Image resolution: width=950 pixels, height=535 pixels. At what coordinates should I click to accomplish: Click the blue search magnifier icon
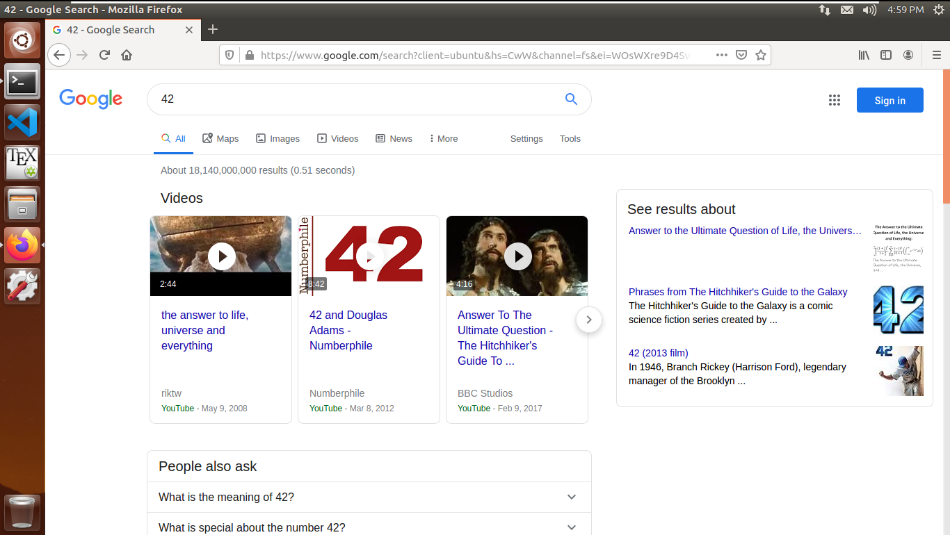pyautogui.click(x=571, y=99)
